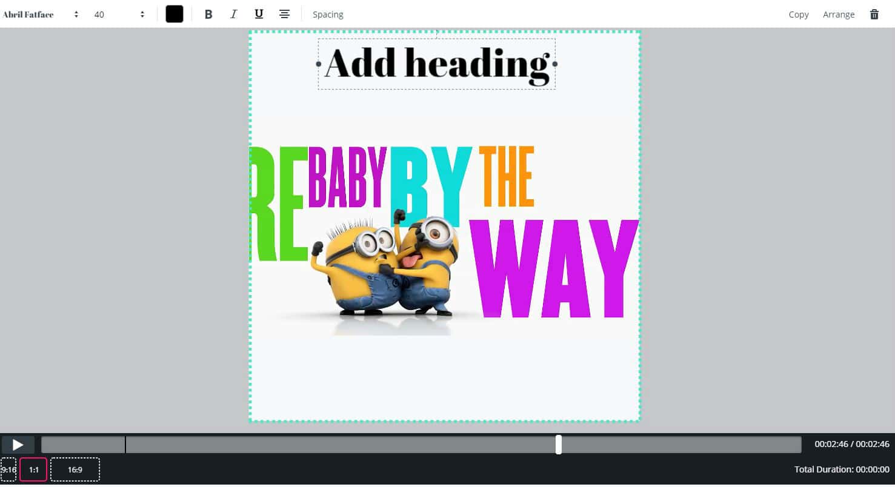Play the video preview
Screen dimensions: 895x487
(18, 445)
